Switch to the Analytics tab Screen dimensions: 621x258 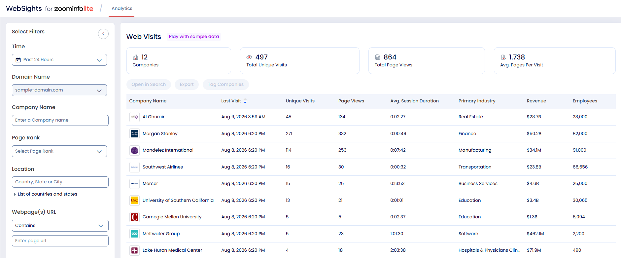click(122, 8)
